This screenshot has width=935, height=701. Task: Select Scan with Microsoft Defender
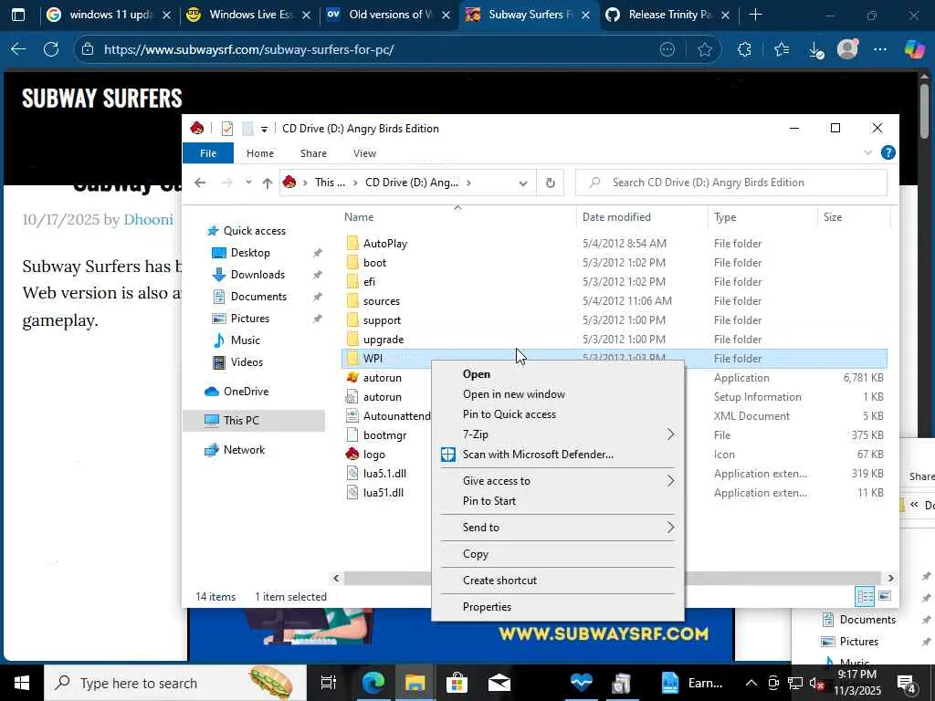pos(558,455)
